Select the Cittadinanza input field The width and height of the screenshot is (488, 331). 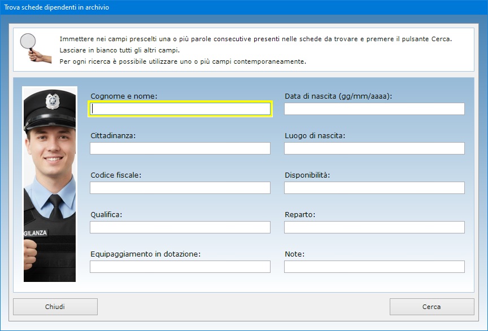[180, 148]
